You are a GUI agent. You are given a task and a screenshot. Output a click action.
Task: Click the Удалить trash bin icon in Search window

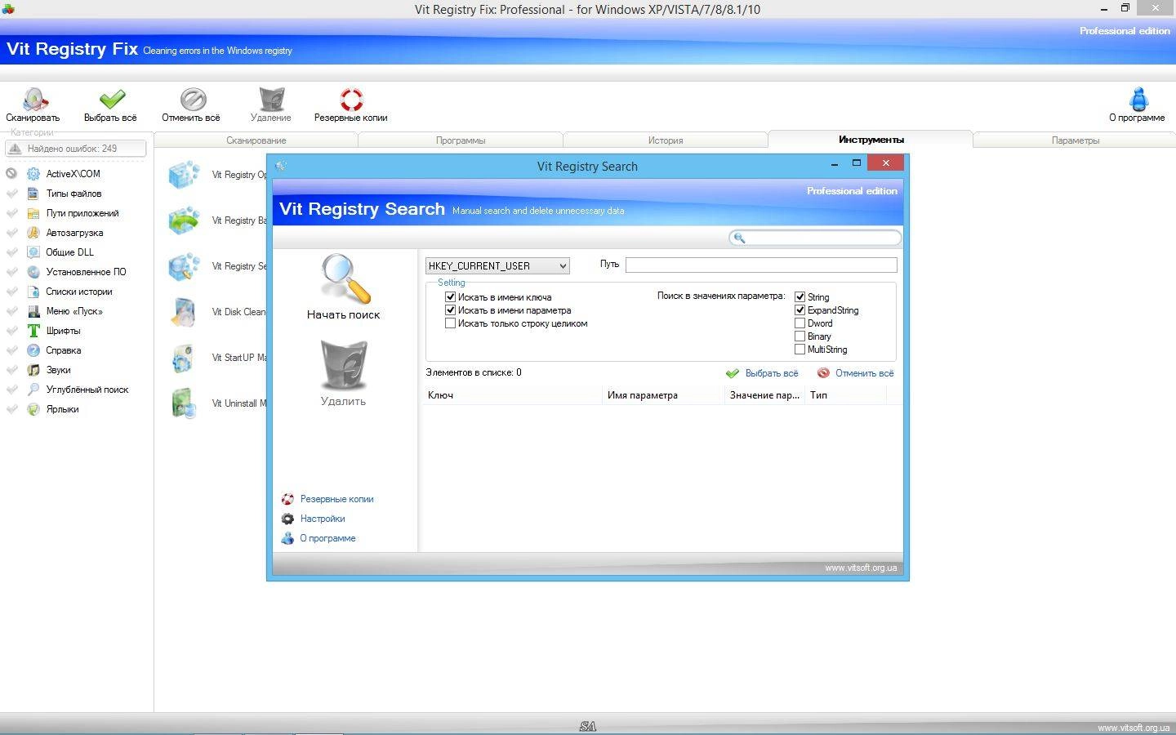(x=343, y=366)
